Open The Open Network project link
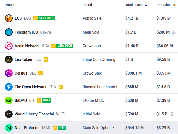This screenshot has height=134, width=178. coord(31,87)
